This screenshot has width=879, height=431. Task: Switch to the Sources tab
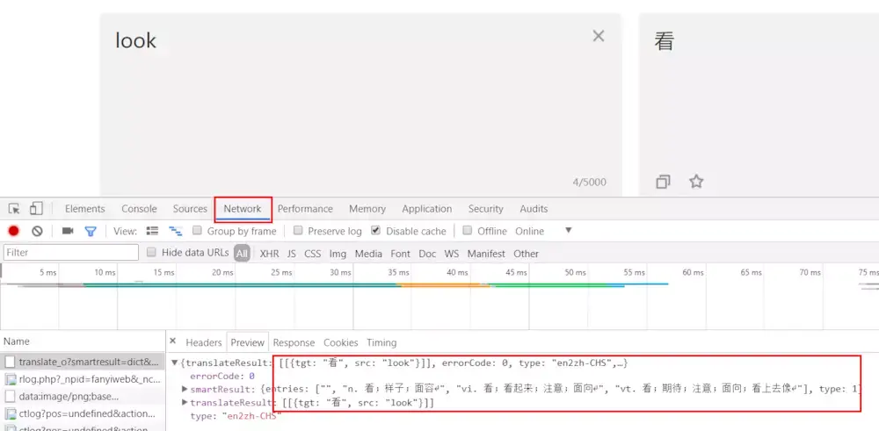coord(190,209)
